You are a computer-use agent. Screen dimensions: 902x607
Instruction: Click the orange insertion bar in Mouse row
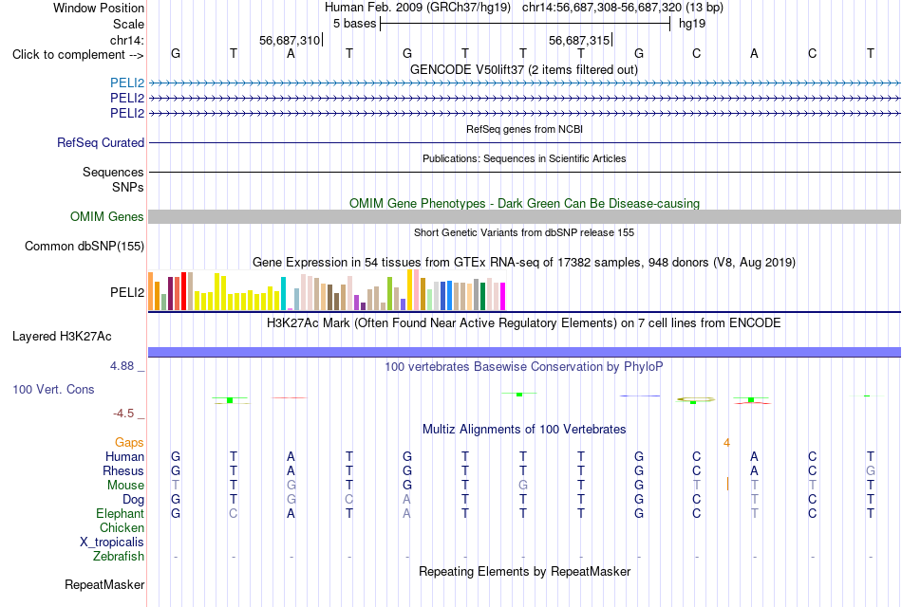click(x=727, y=484)
